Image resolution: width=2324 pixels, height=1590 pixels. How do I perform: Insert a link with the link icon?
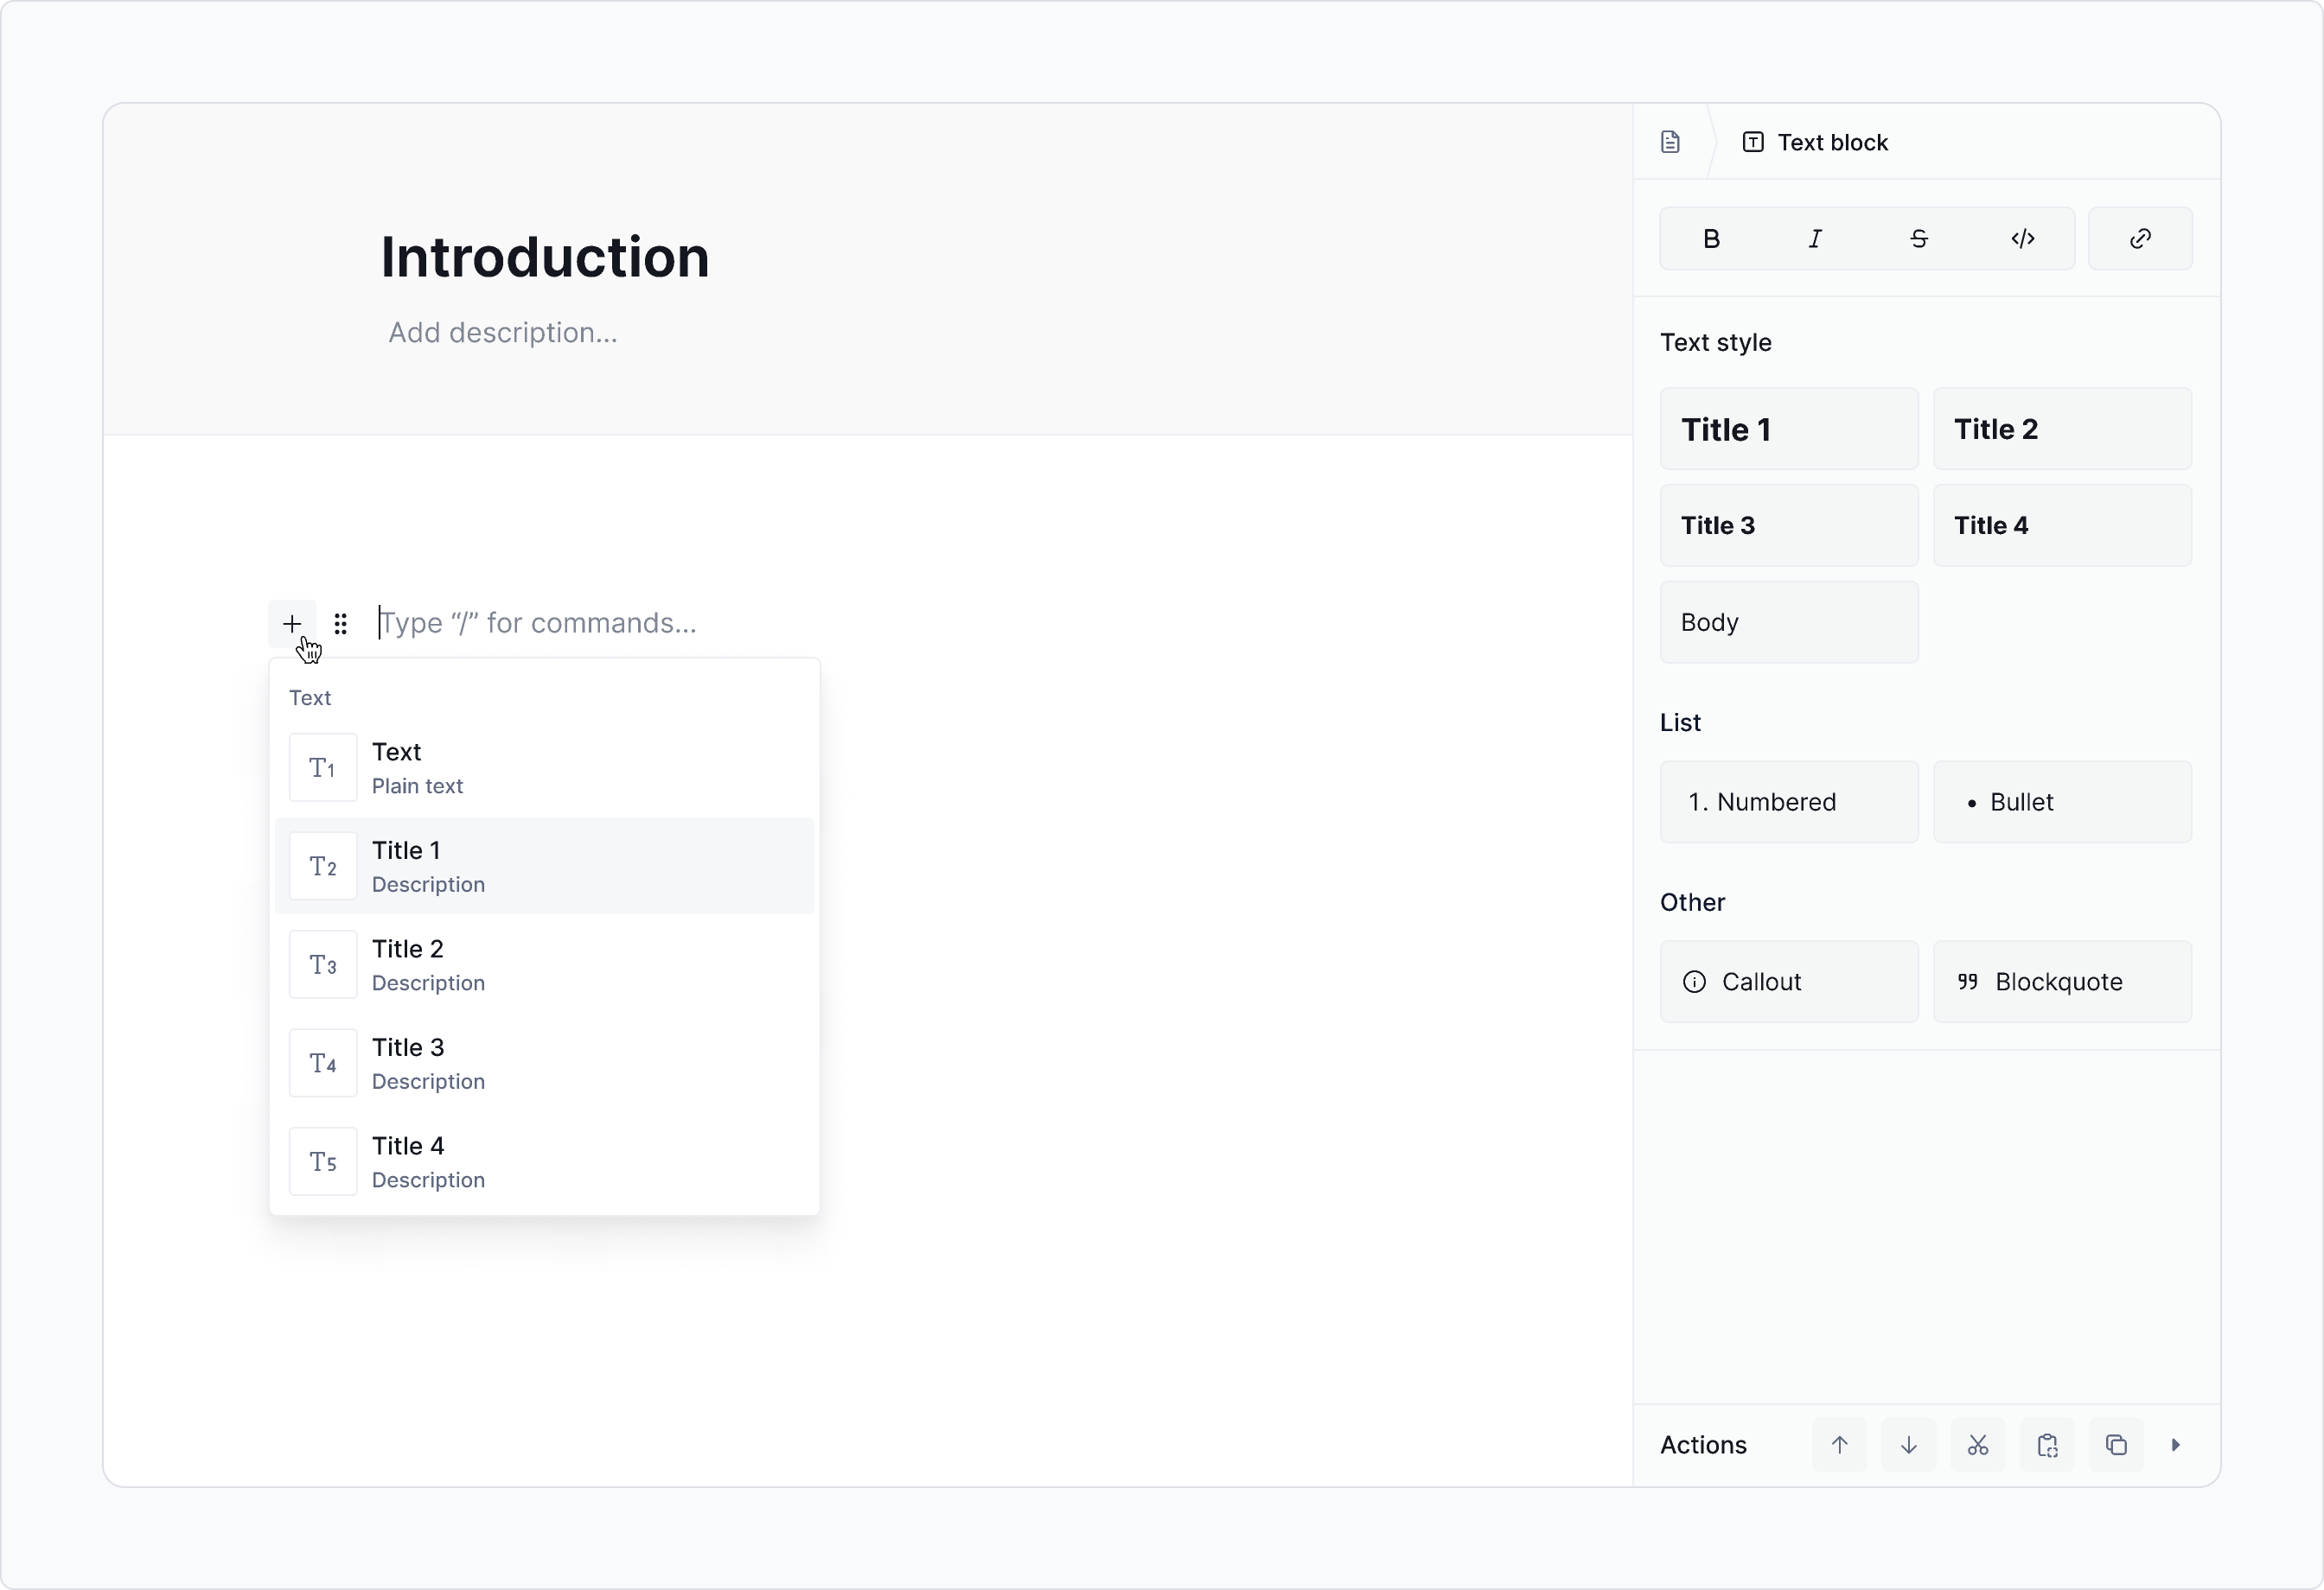[2140, 238]
